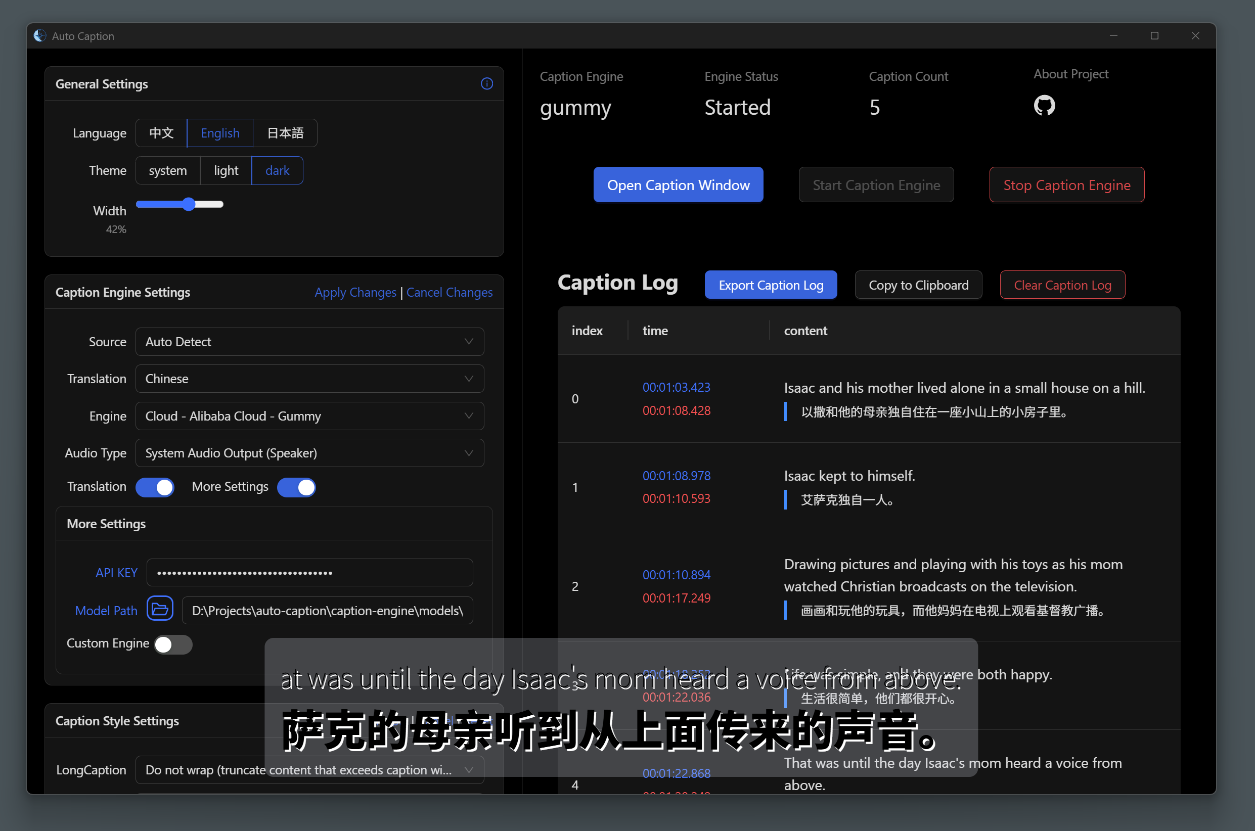Viewport: 1255px width, 831px height.
Task: Click the Width slider handle
Action: click(x=189, y=204)
